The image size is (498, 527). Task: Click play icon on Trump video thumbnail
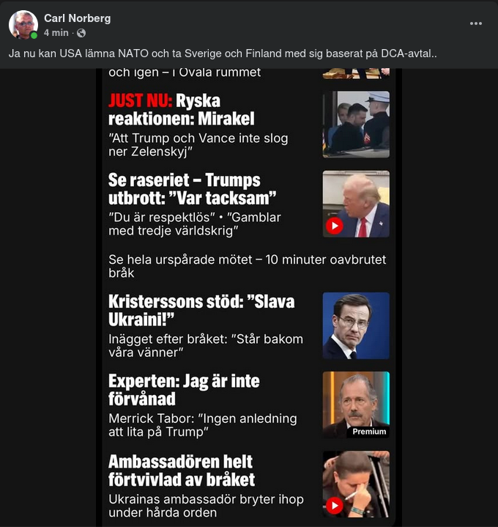pos(334,225)
